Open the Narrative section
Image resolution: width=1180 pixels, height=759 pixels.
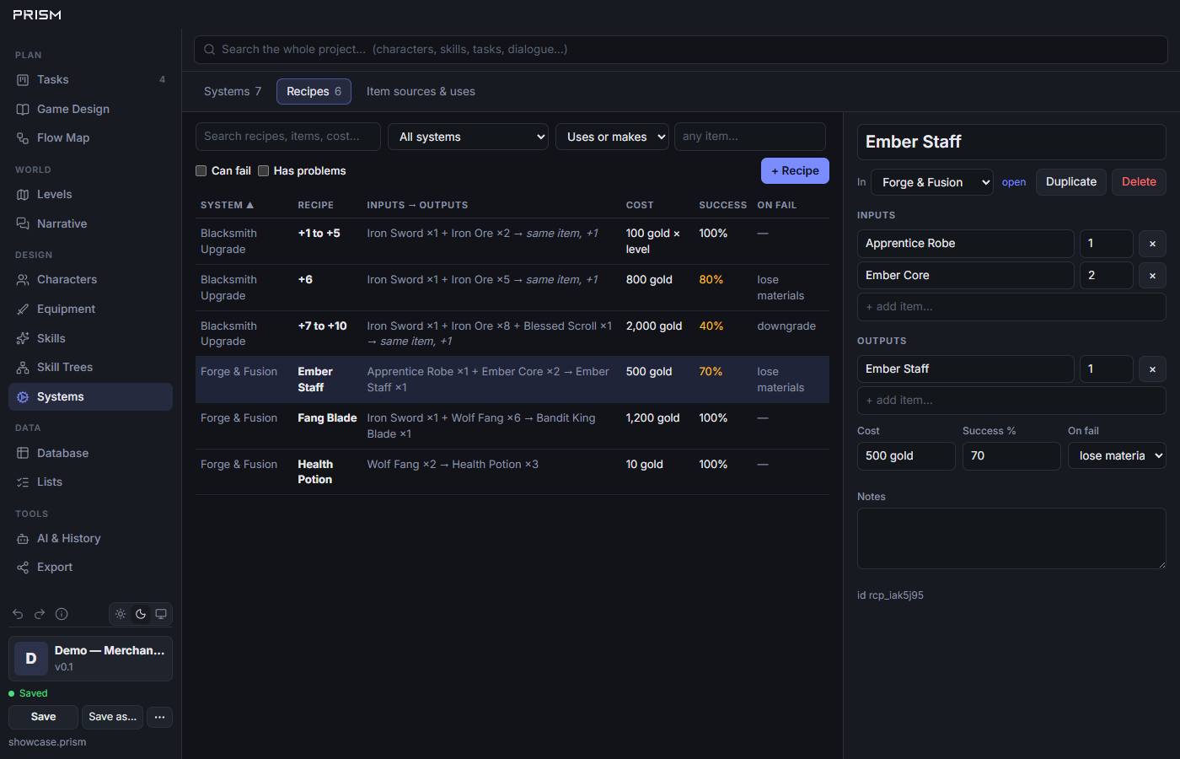click(90, 223)
